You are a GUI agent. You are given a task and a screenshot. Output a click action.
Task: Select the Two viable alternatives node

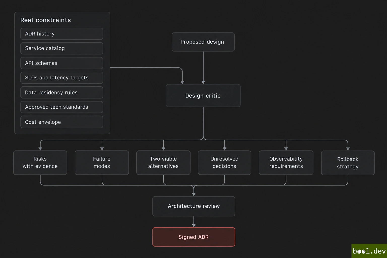pyautogui.click(x=163, y=163)
